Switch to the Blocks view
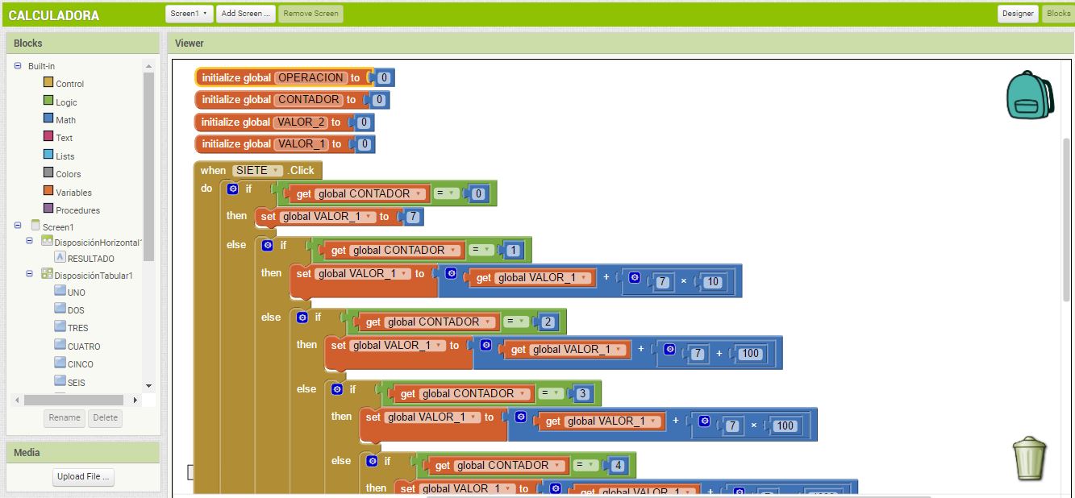1075x498 pixels. pos(1058,14)
